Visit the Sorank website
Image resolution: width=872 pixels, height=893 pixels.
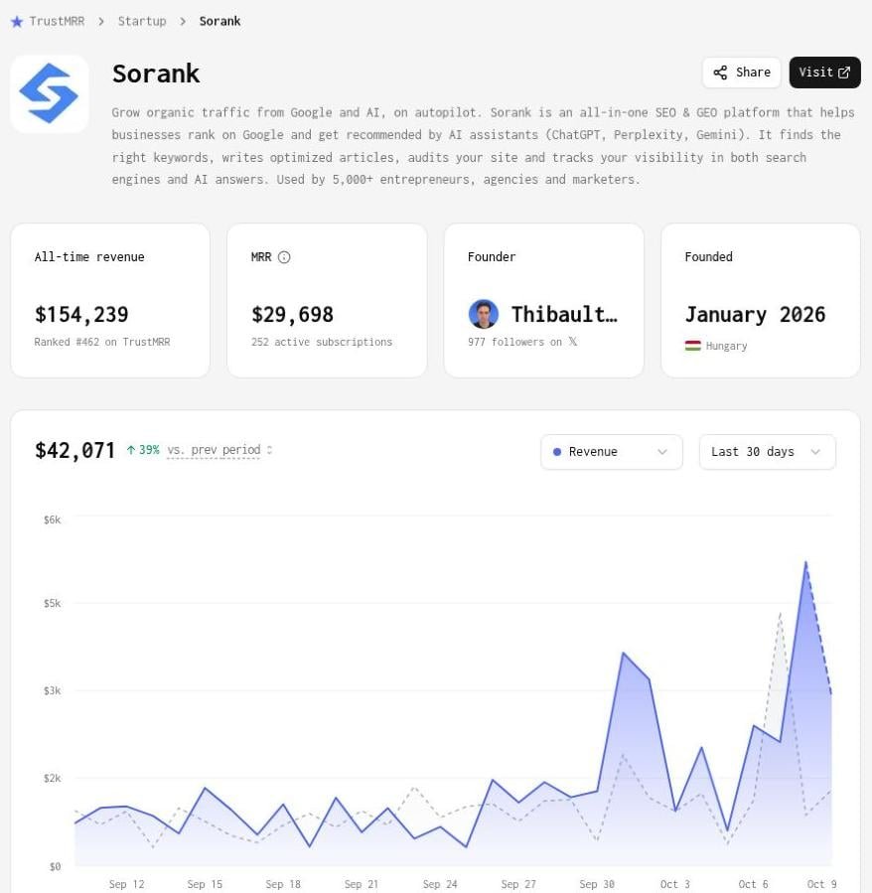(x=824, y=73)
